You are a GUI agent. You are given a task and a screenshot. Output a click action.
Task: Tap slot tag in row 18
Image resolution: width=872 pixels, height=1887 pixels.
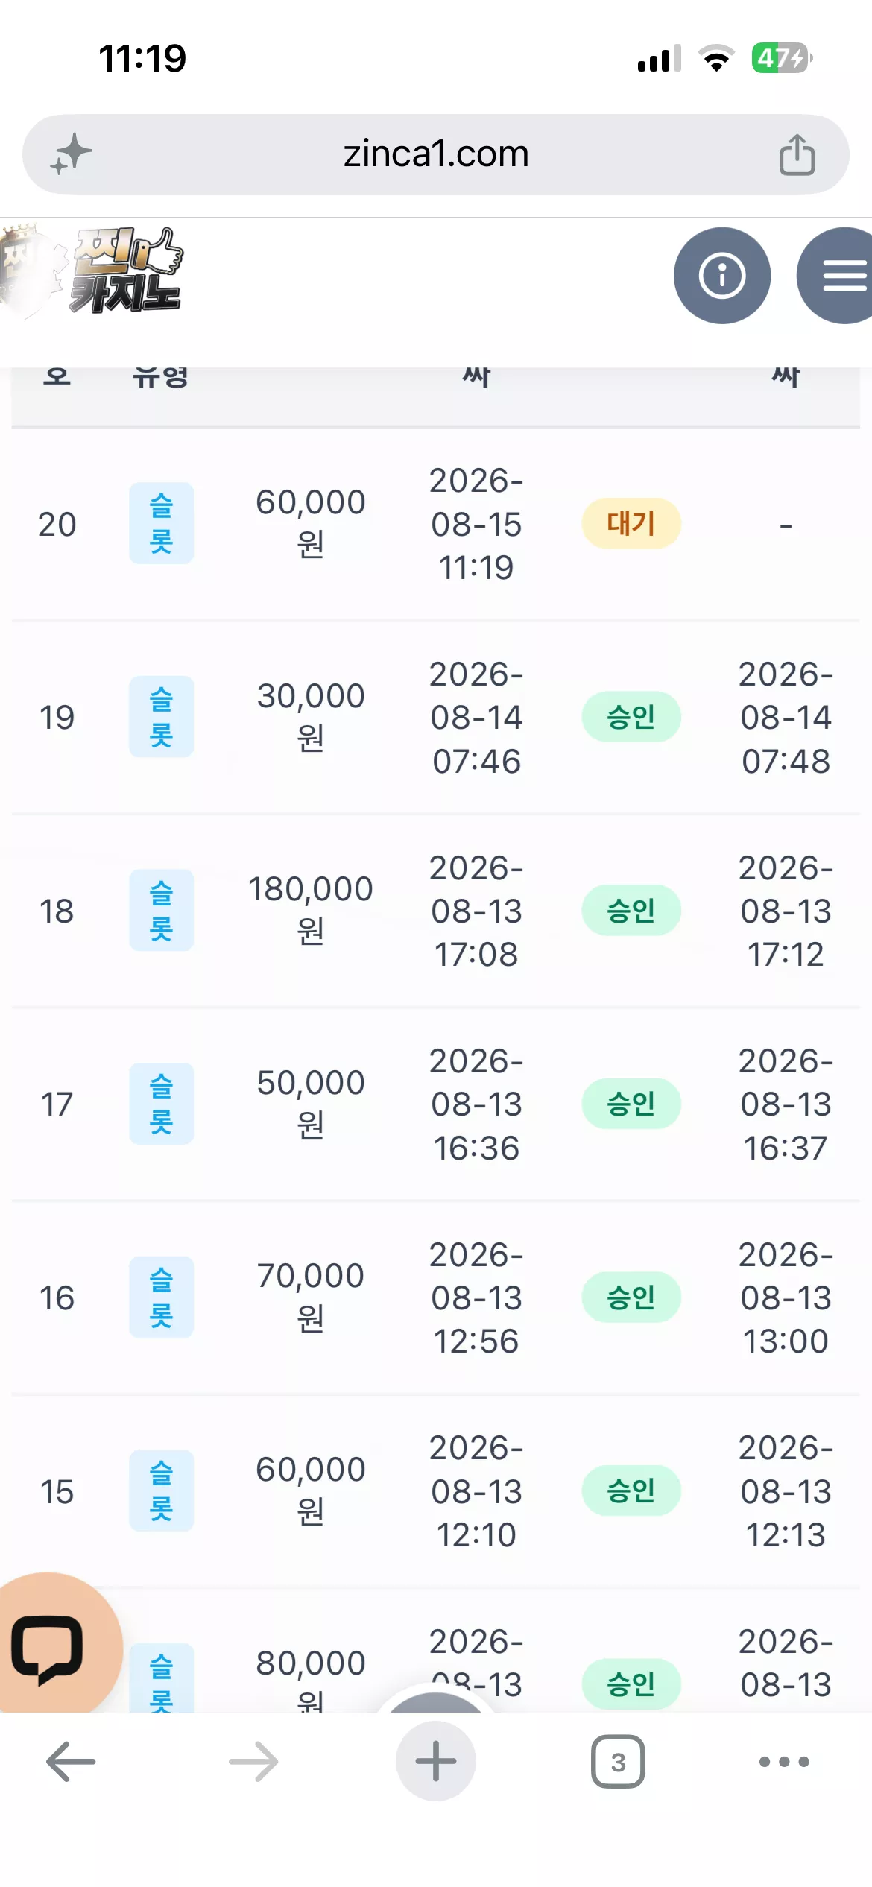click(161, 910)
